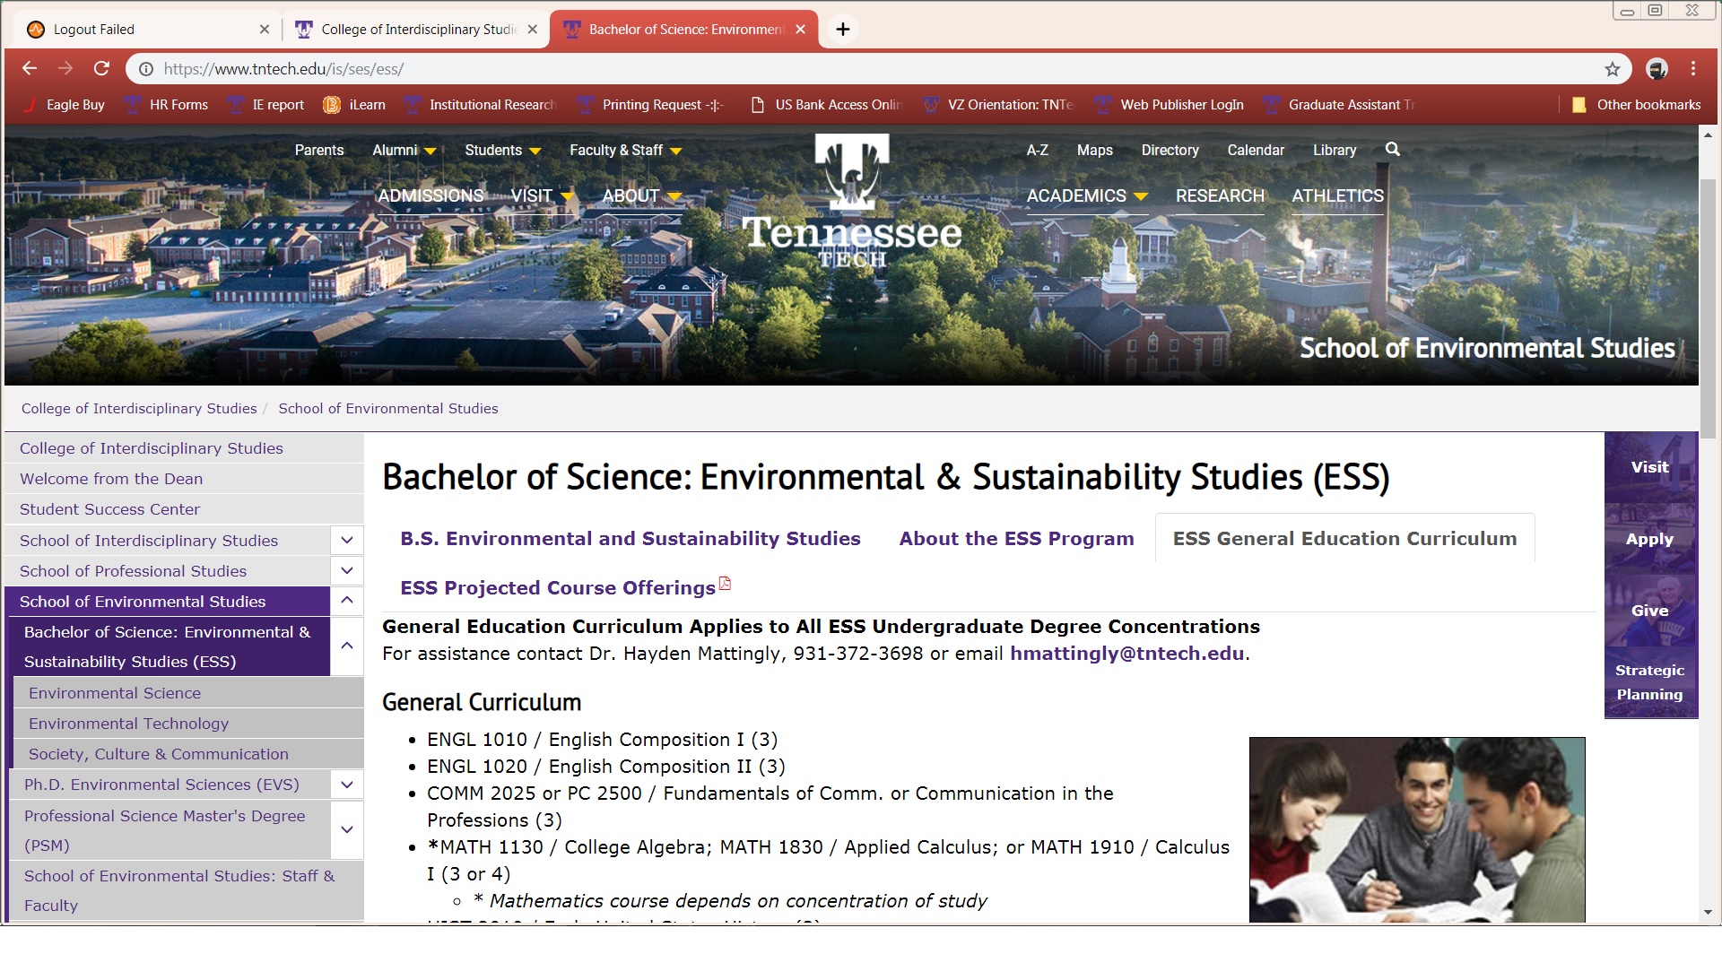1722x954 pixels.
Task: Click the browser back arrow icon
Action: point(30,69)
